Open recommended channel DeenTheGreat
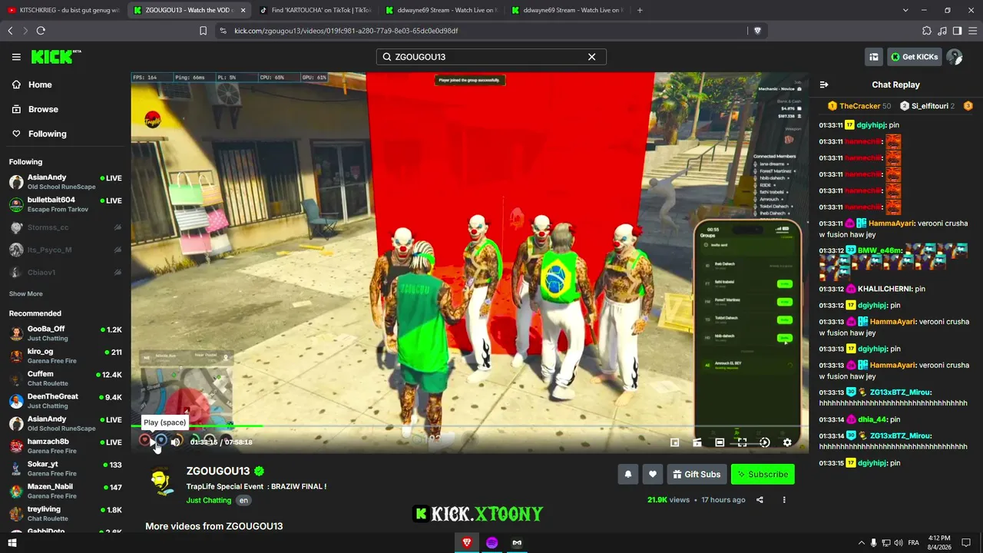 click(x=65, y=401)
